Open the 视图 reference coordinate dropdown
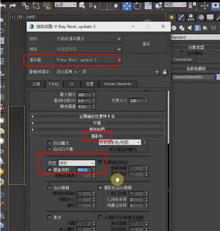Viewport: 220px width, 231px height. point(175,5)
